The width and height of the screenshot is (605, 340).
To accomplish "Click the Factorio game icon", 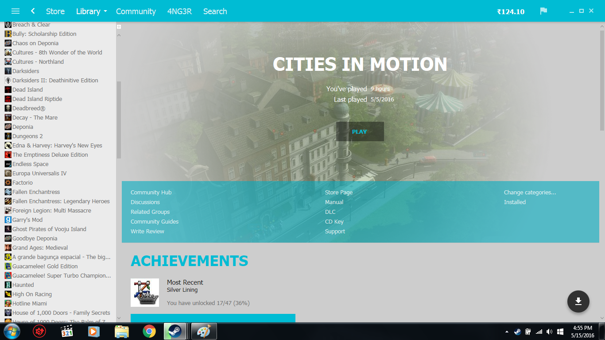I will pyautogui.click(x=8, y=183).
